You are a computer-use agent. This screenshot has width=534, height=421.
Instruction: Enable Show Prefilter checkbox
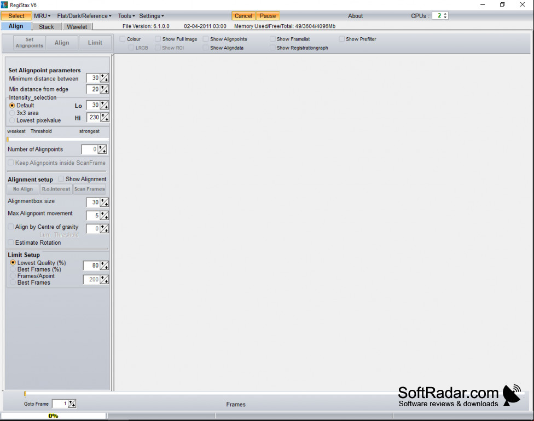click(x=341, y=39)
